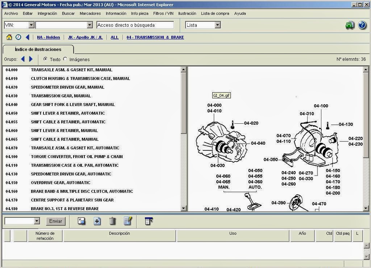
Task: Open the Marcadores menu
Action: click(x=90, y=13)
